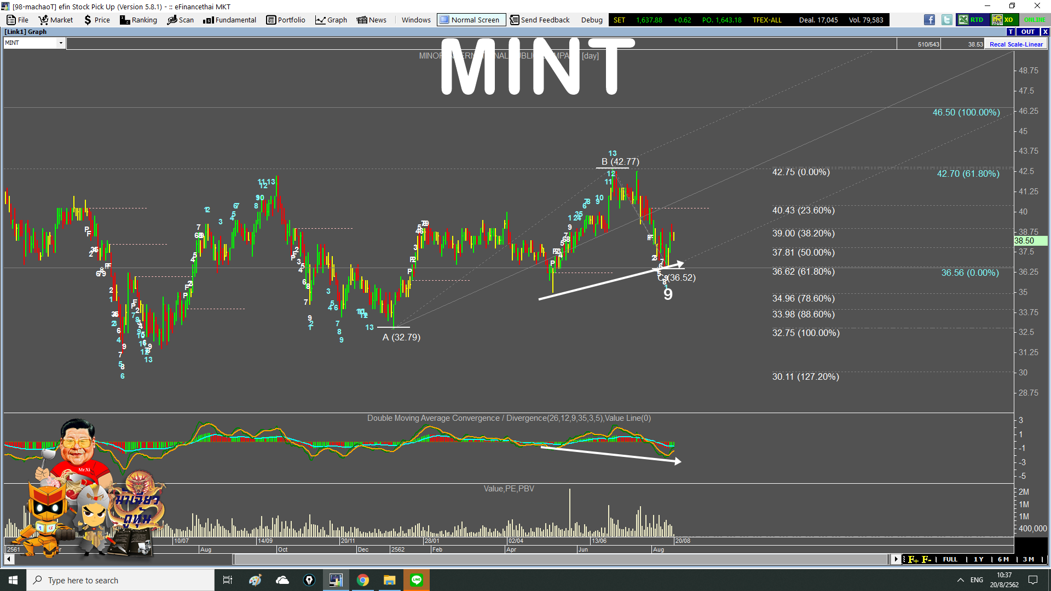This screenshot has height=591, width=1051.
Task: Open the Portfolio menu
Action: pos(286,20)
